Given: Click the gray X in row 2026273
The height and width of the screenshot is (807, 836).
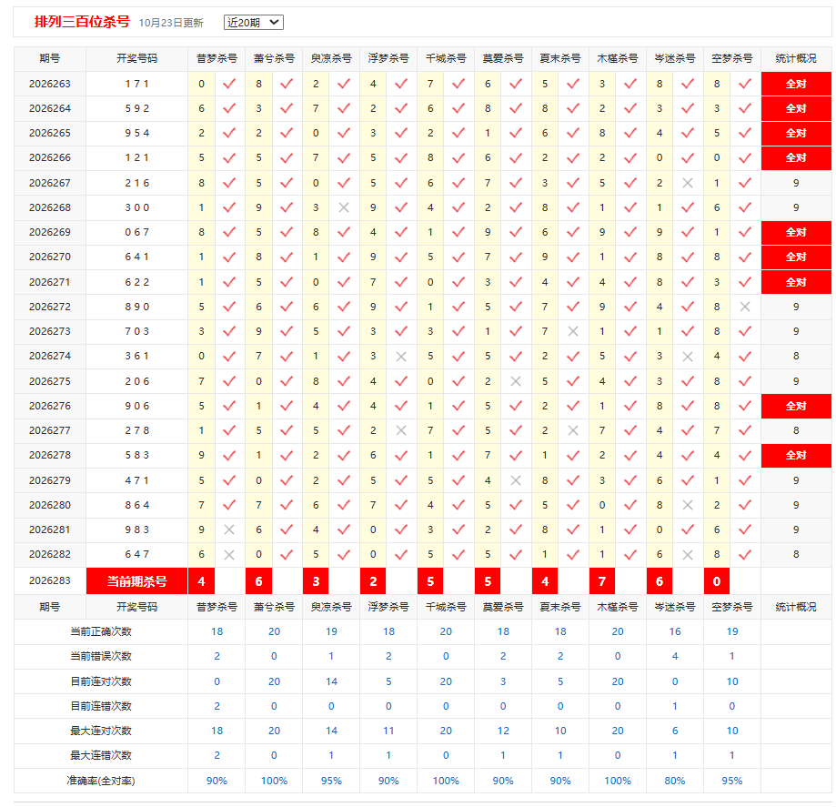Looking at the screenshot, I should [x=573, y=331].
